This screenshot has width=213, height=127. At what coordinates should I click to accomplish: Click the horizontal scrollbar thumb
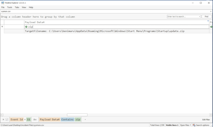pyautogui.click(x=77, y=115)
